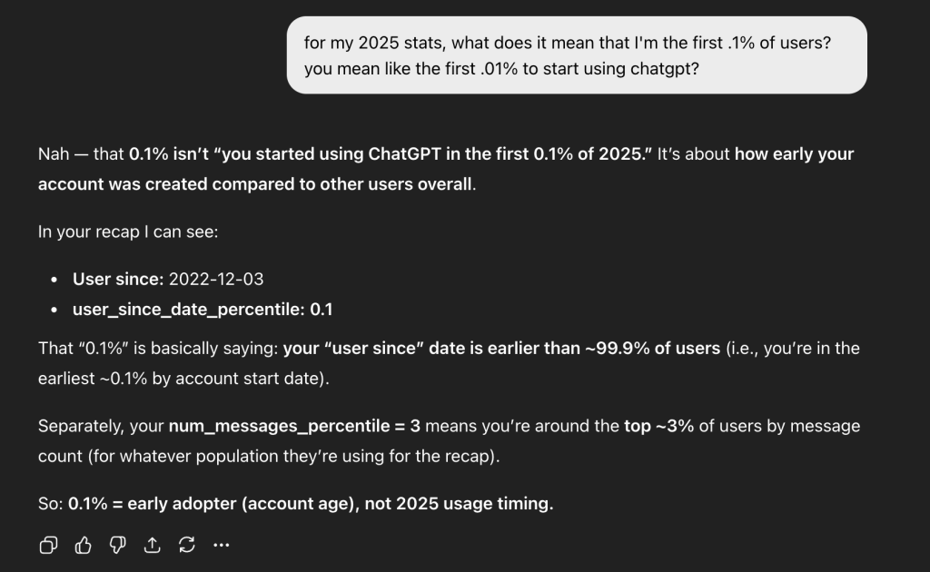Open the more actions ellipsis menu

[x=221, y=545]
